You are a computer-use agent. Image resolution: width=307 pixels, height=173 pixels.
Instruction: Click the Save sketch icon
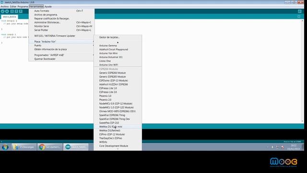tap(21, 12)
